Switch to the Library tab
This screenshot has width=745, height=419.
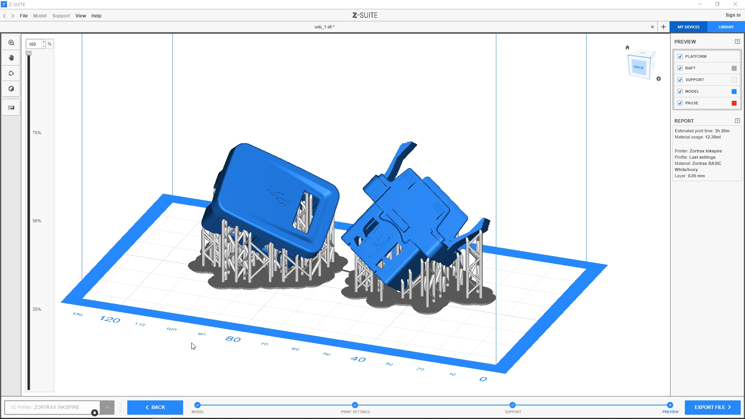(726, 27)
